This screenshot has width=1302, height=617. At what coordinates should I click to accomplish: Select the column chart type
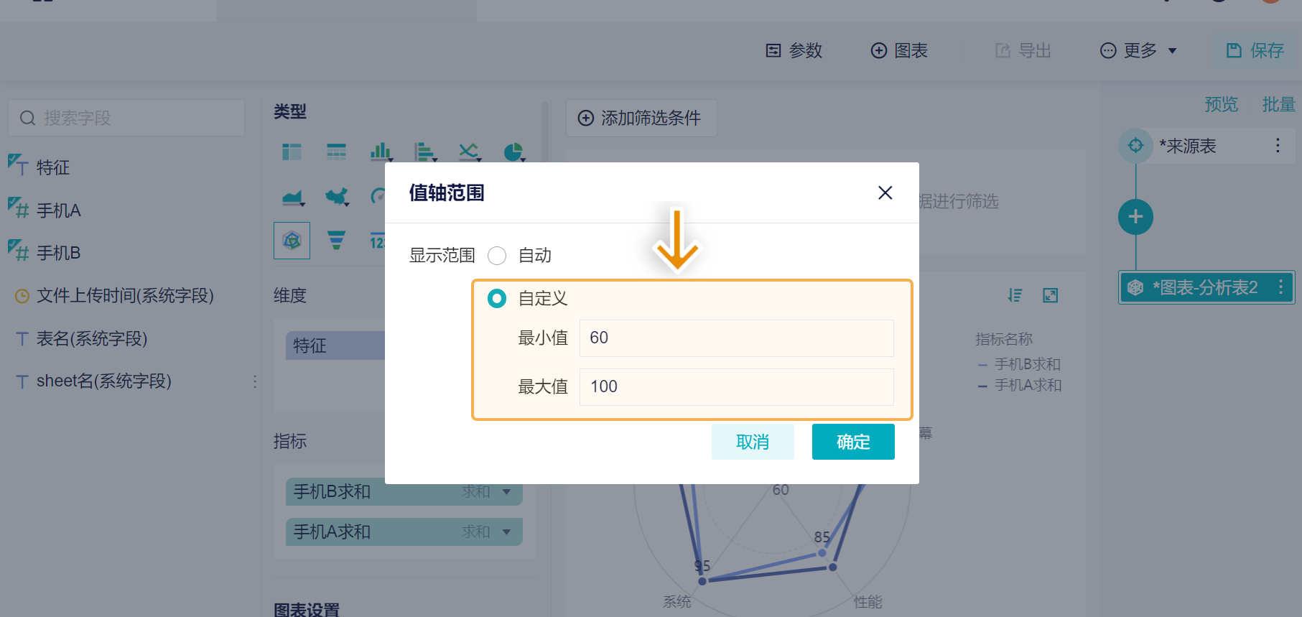(381, 152)
